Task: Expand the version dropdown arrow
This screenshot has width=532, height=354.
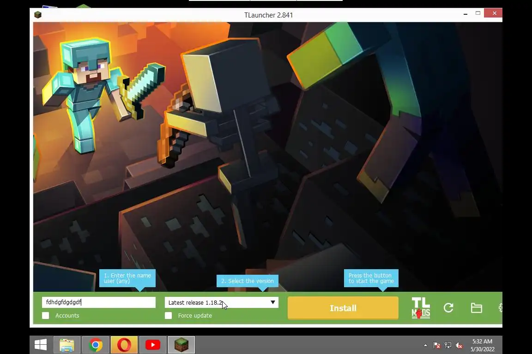Action: [273, 302]
